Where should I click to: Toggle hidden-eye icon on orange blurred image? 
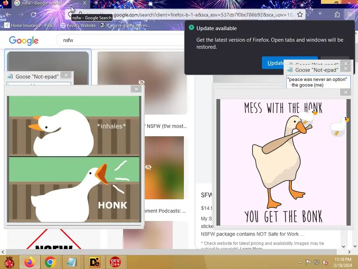(148, 167)
